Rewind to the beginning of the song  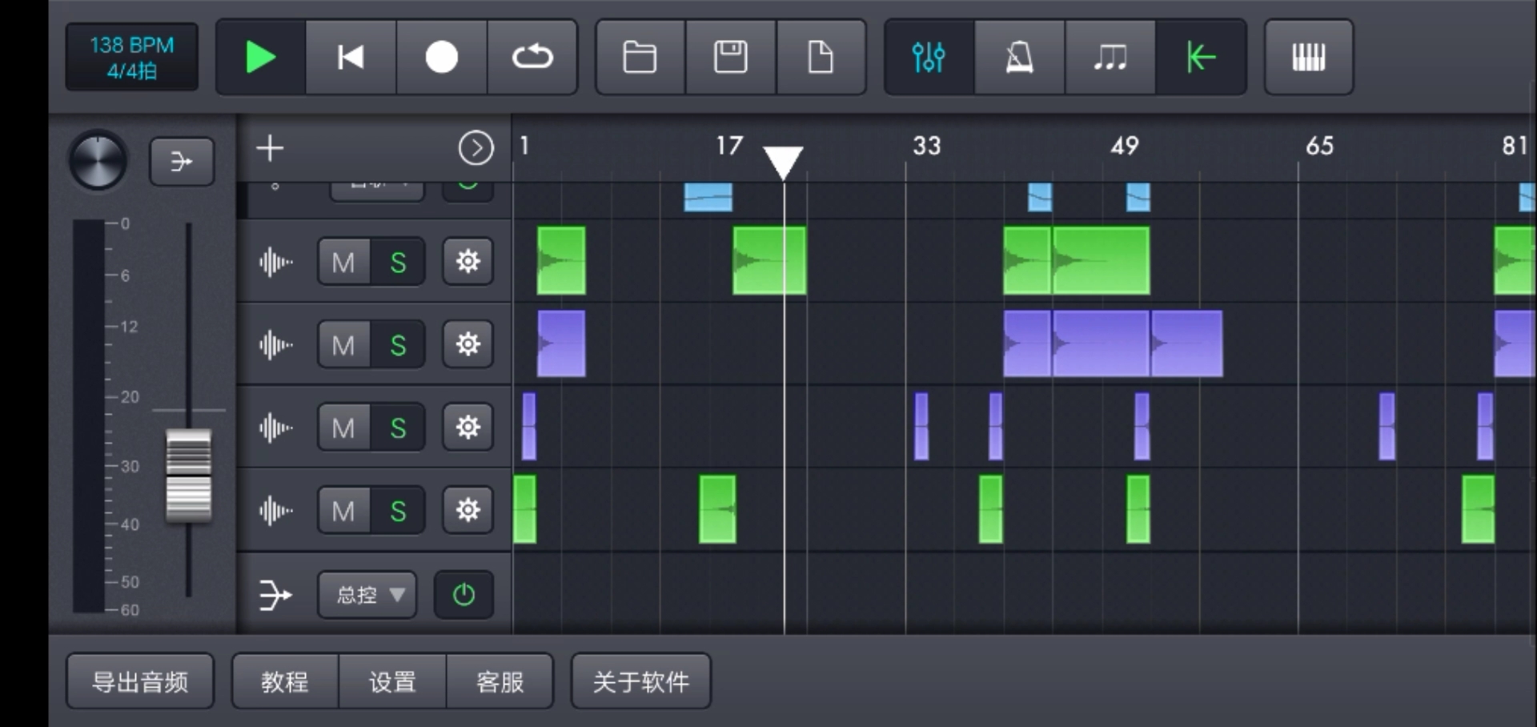click(351, 58)
